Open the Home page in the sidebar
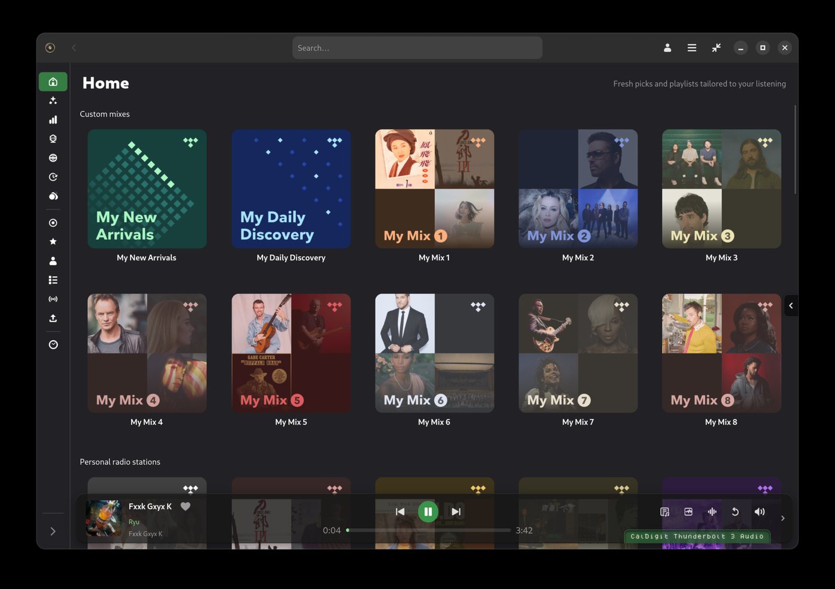 tap(53, 82)
